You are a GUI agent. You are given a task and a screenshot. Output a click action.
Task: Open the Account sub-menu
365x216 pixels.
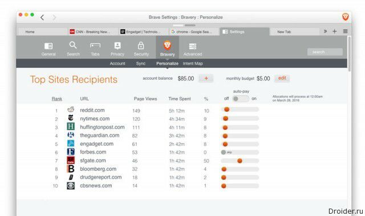click(117, 63)
